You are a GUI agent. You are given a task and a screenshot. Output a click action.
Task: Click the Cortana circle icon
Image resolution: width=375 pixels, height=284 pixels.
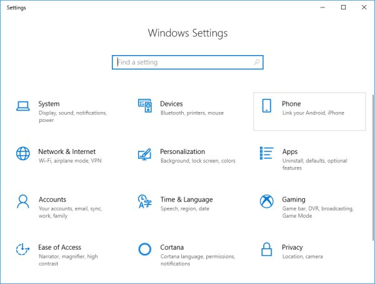tap(145, 249)
